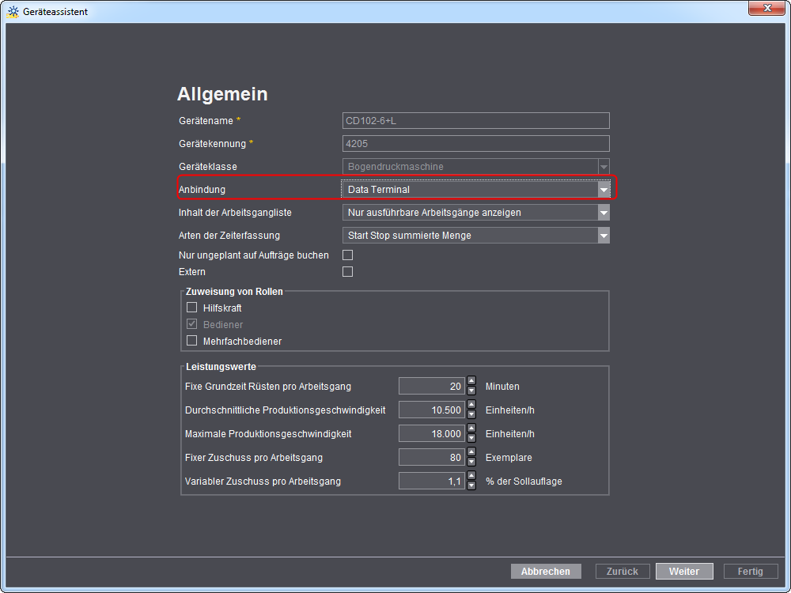Click the Weiter button

click(683, 571)
